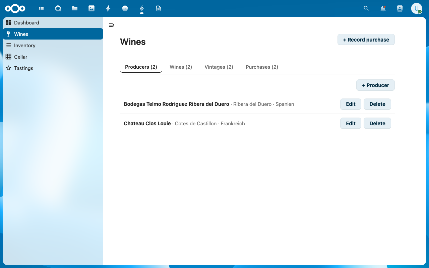The image size is (429, 268).
Task: Open Inventory in the sidebar
Action: [x=53, y=45]
